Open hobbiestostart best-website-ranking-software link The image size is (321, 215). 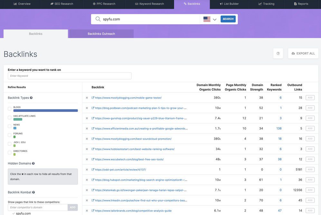click(135, 149)
